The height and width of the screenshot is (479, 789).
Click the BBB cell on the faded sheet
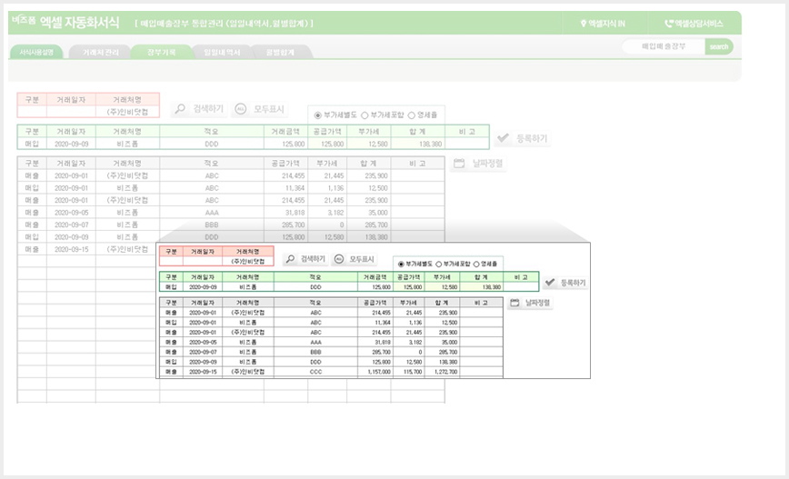(212, 225)
